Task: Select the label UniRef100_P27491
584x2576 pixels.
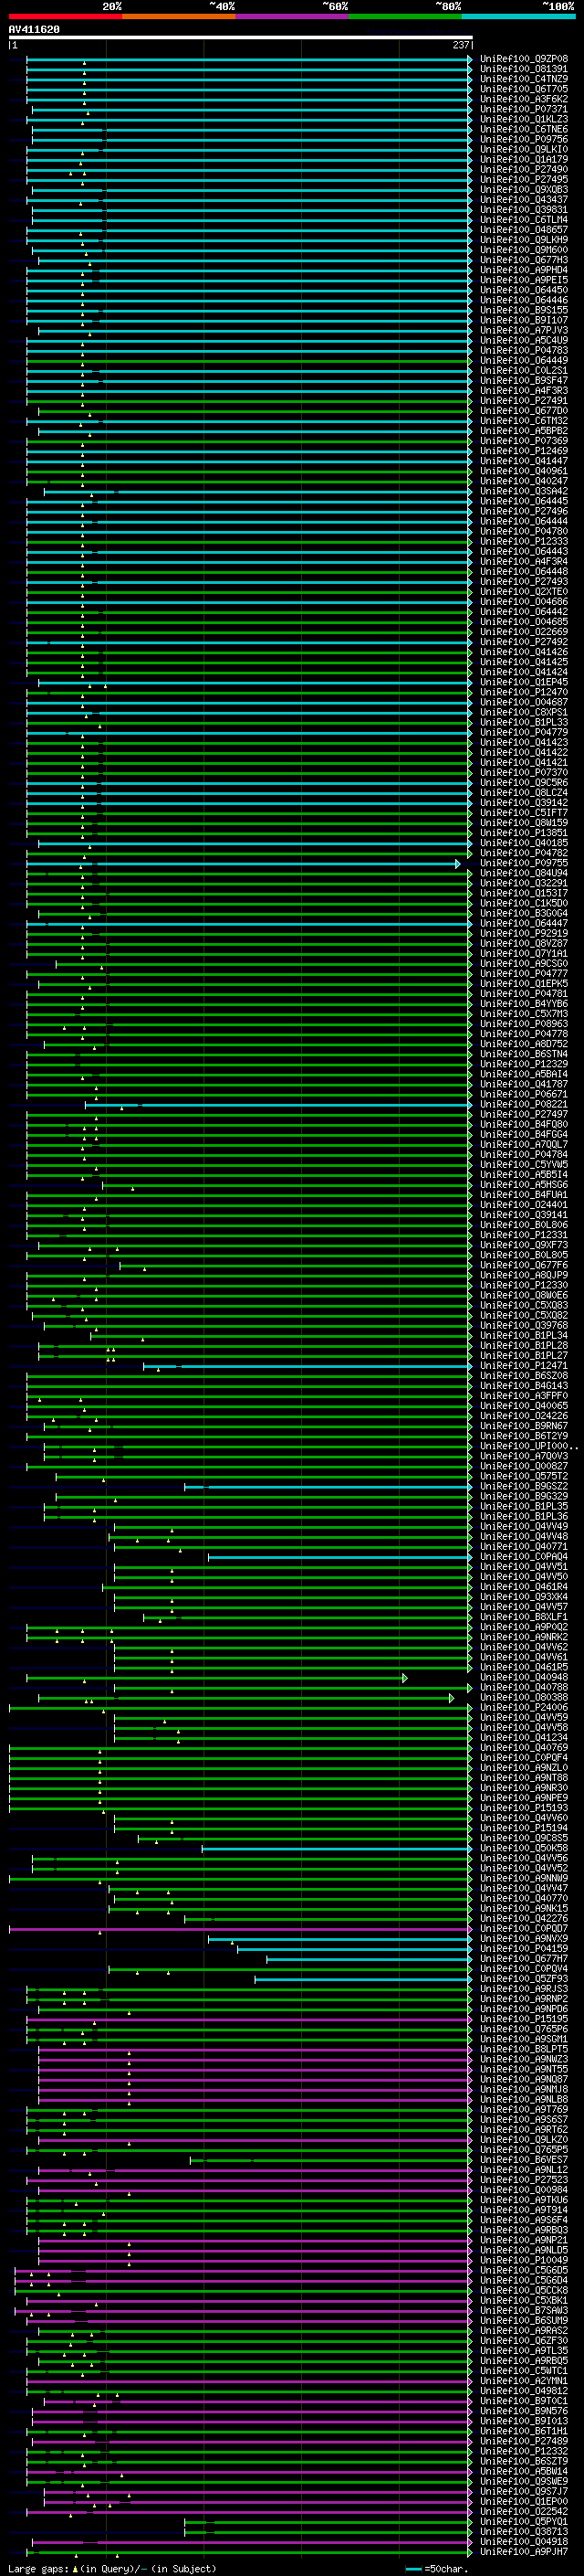Action: [524, 401]
